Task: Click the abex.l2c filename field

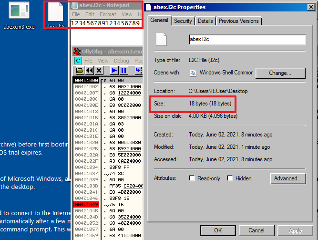Action: click(247, 40)
